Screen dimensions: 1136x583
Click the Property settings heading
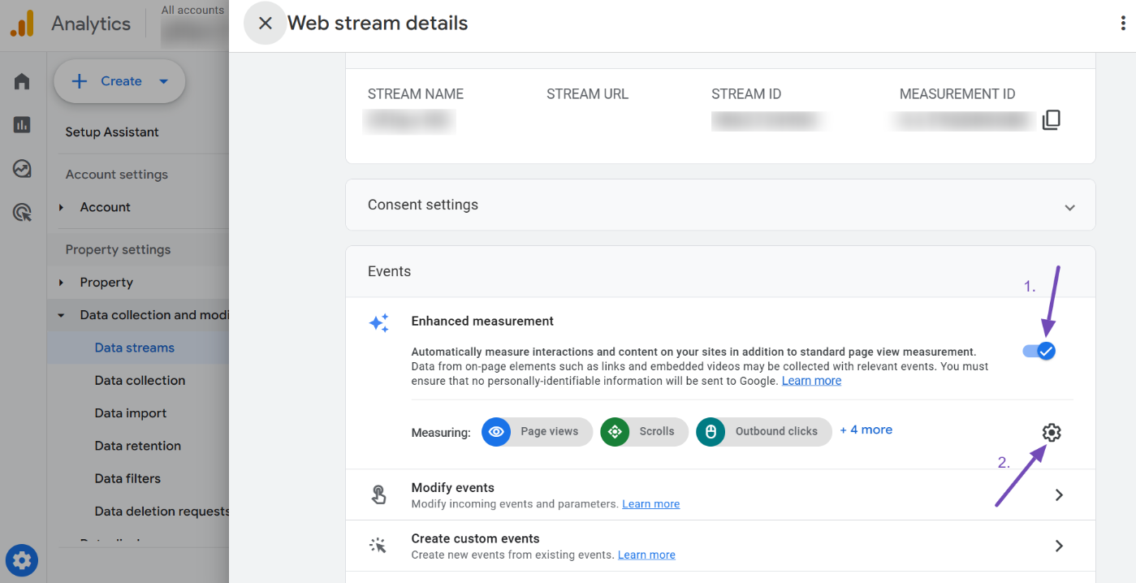point(119,250)
